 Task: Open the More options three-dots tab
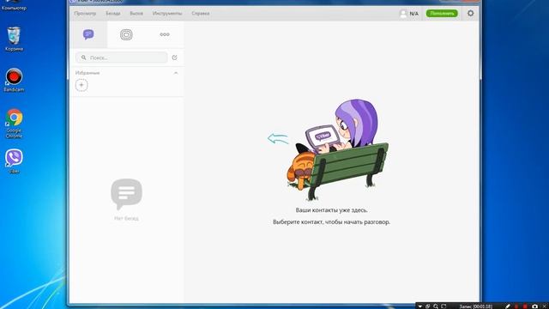(165, 34)
